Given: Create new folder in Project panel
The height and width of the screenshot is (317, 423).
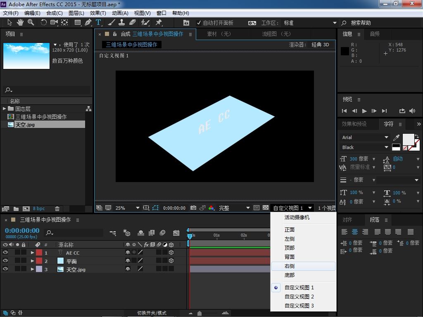Looking at the screenshot, I should coord(16,208).
